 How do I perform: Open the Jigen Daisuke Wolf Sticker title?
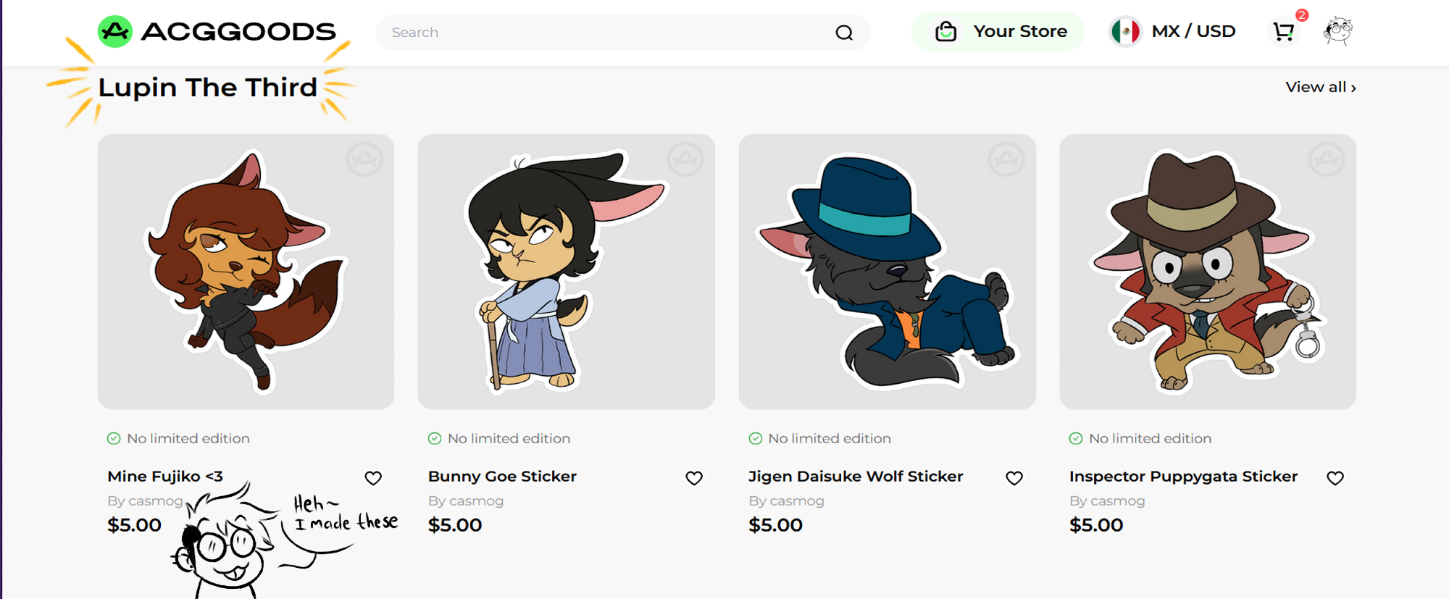(x=856, y=477)
